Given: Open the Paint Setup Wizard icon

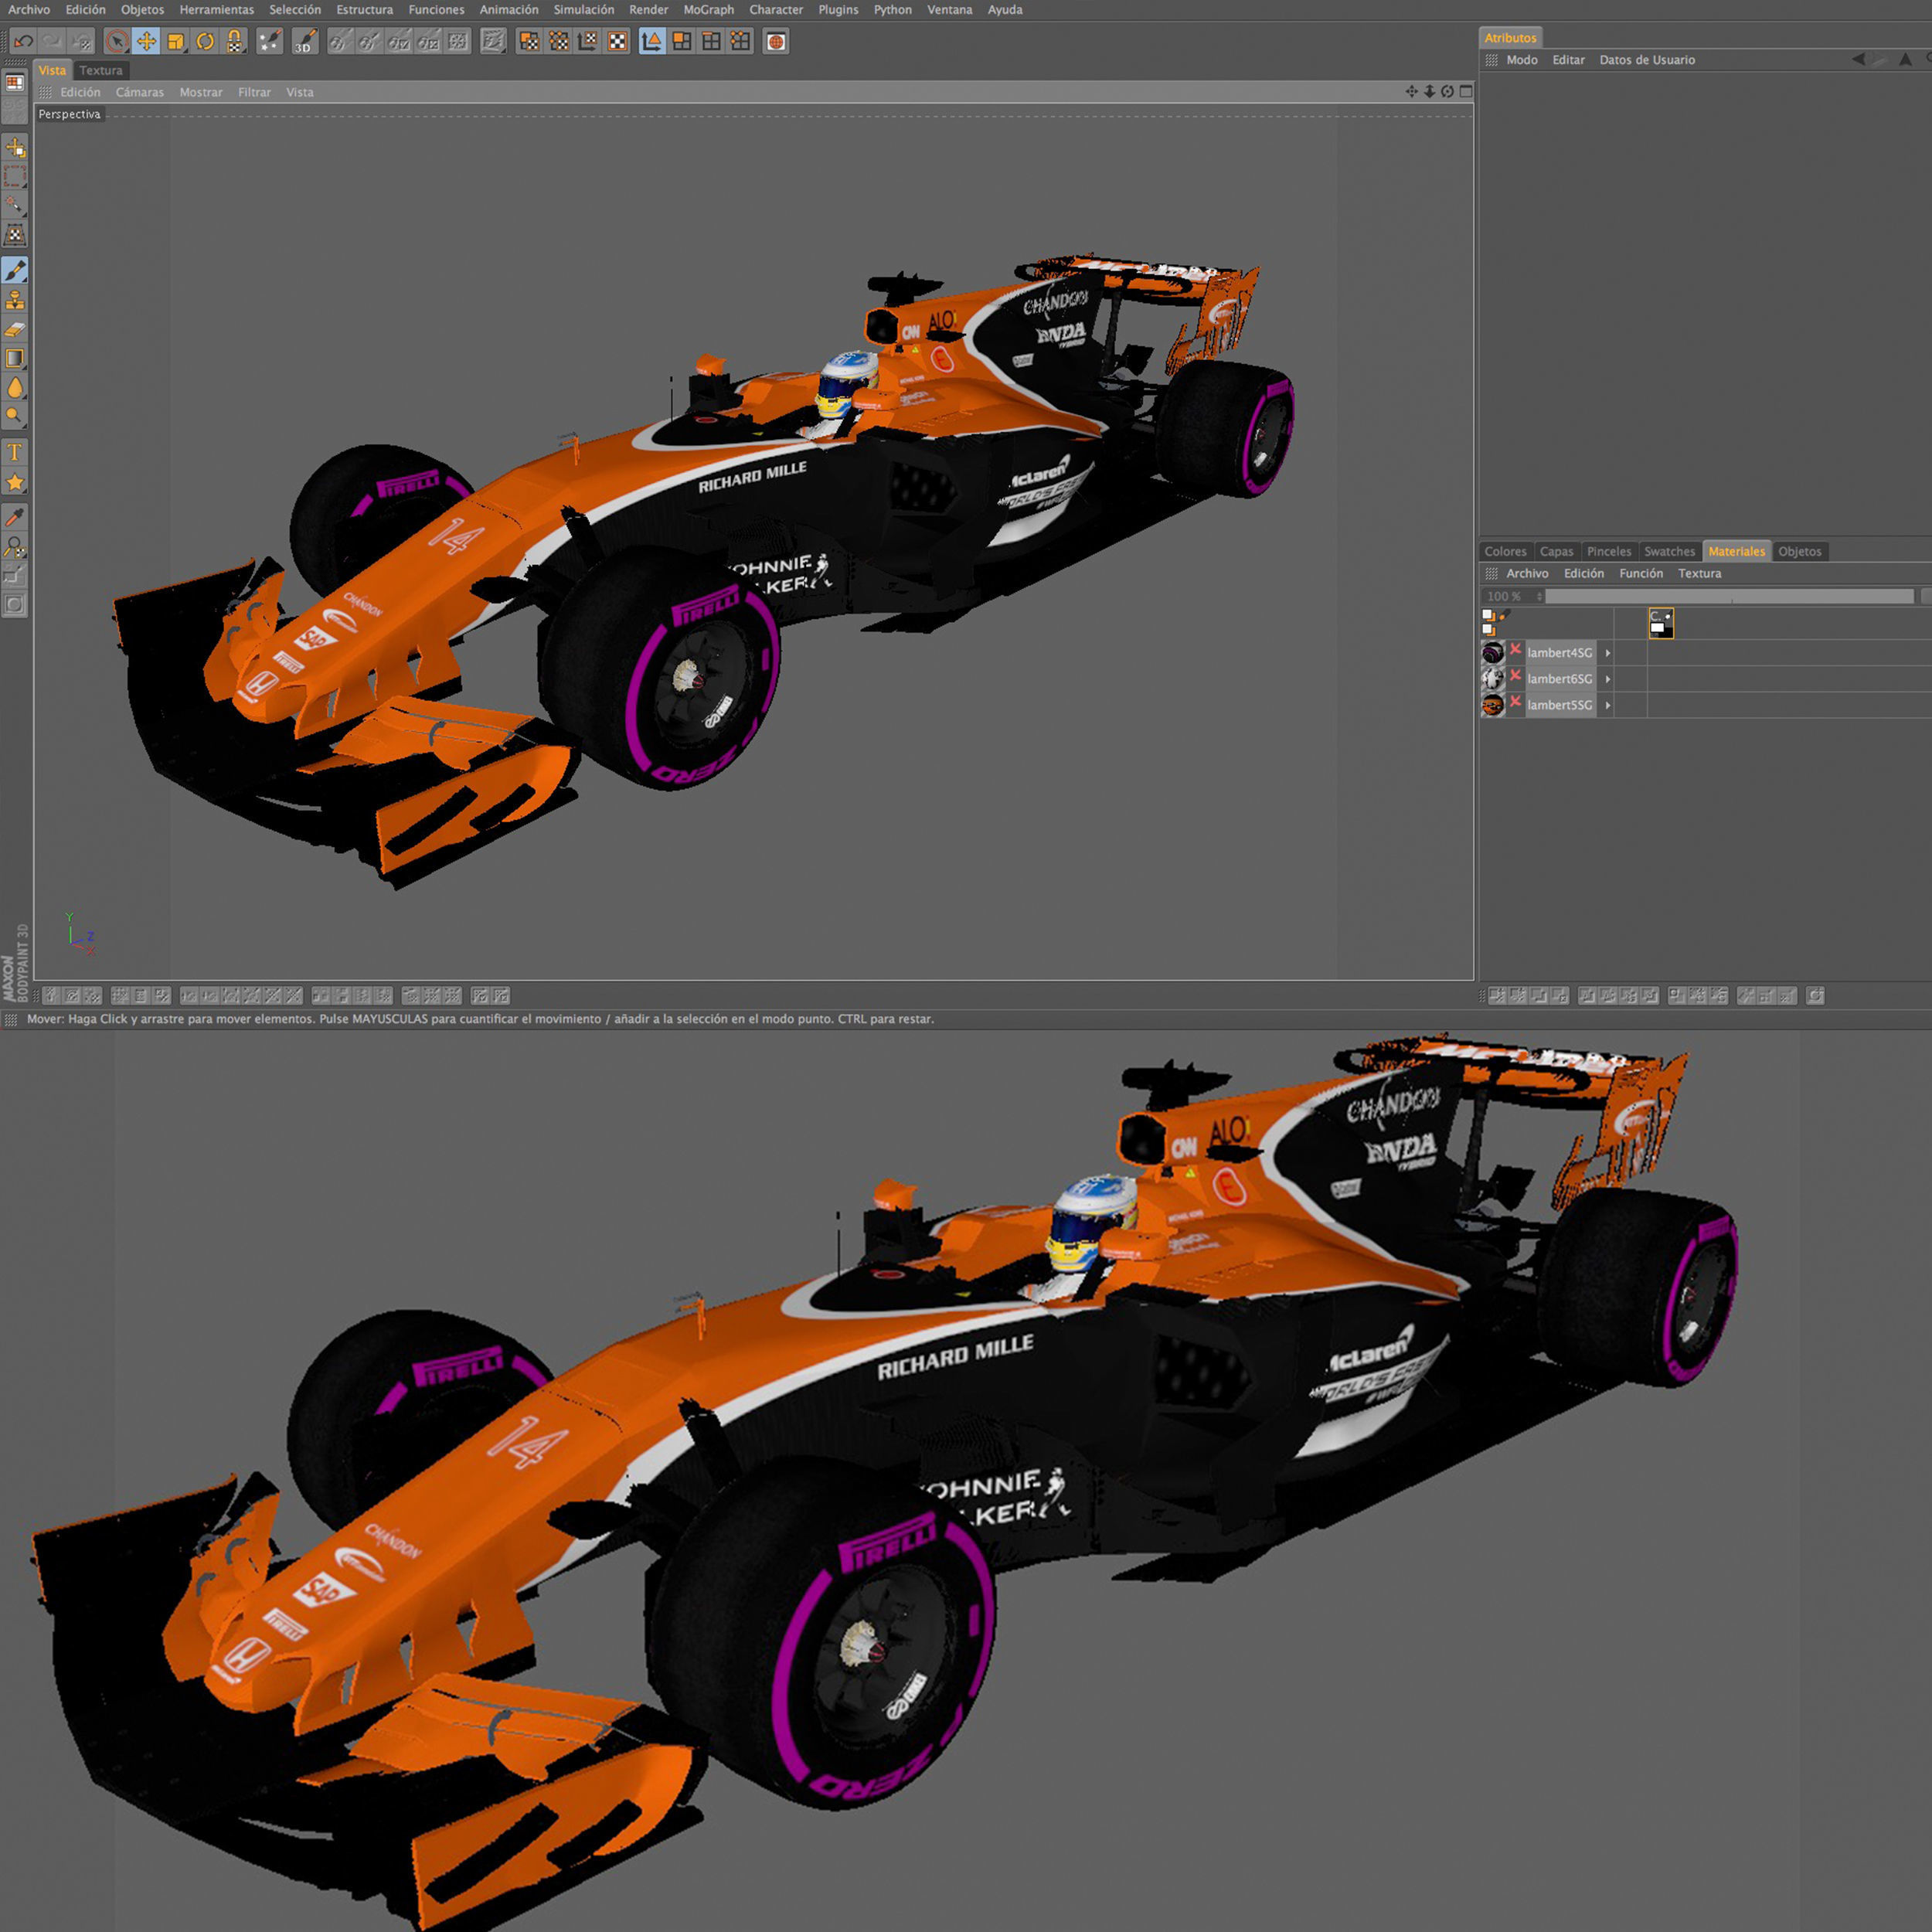Looking at the screenshot, I should (269, 42).
